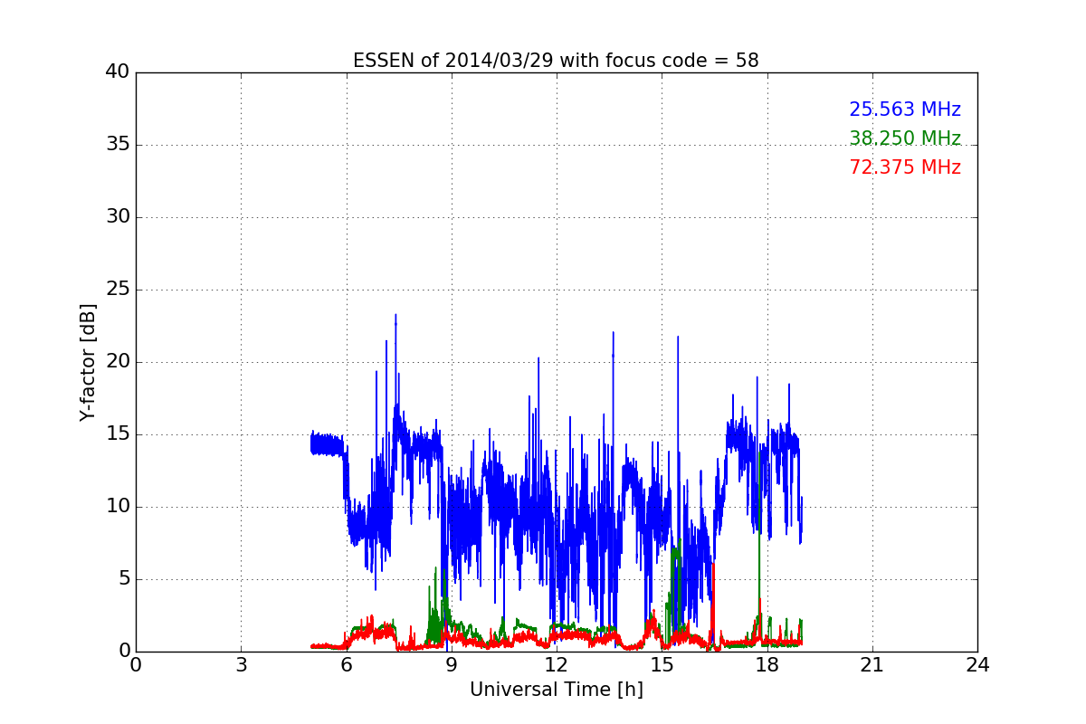
Task: Click the x-axis tick label 6
Action: click(346, 665)
